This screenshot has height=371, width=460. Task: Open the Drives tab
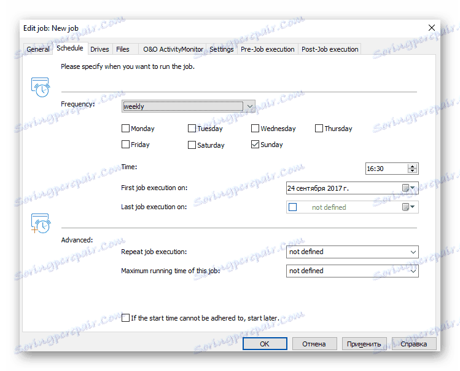(x=99, y=49)
